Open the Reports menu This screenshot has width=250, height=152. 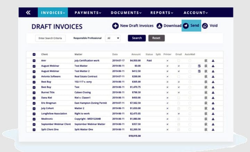point(162,12)
